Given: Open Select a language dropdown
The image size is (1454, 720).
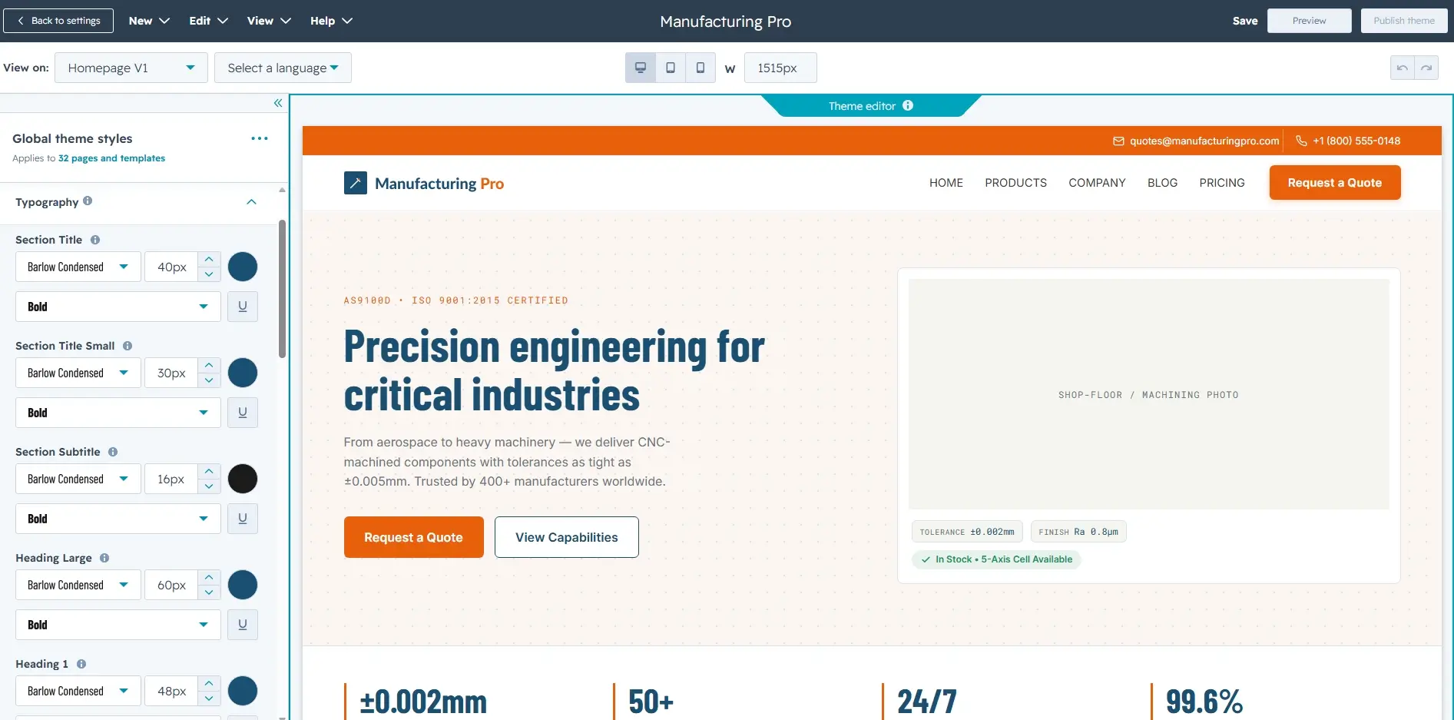Looking at the screenshot, I should coord(283,68).
